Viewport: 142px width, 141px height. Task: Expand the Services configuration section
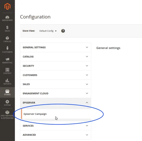pyautogui.click(x=56, y=126)
